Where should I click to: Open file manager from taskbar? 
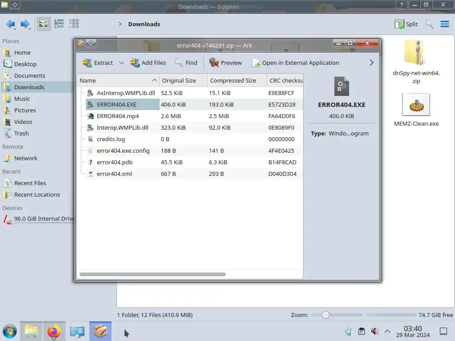click(x=31, y=331)
